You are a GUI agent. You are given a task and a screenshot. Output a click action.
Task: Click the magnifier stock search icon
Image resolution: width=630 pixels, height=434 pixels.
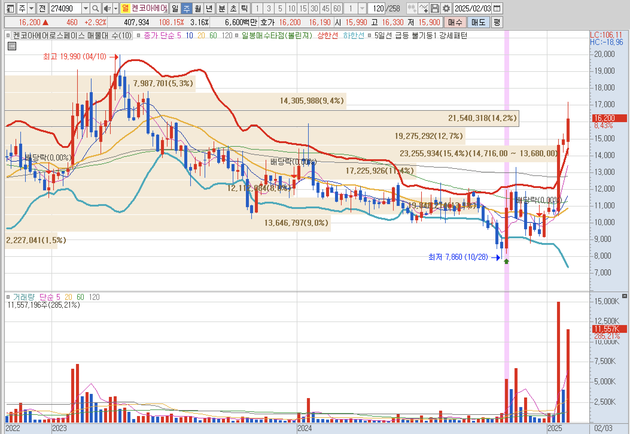[x=95, y=8]
